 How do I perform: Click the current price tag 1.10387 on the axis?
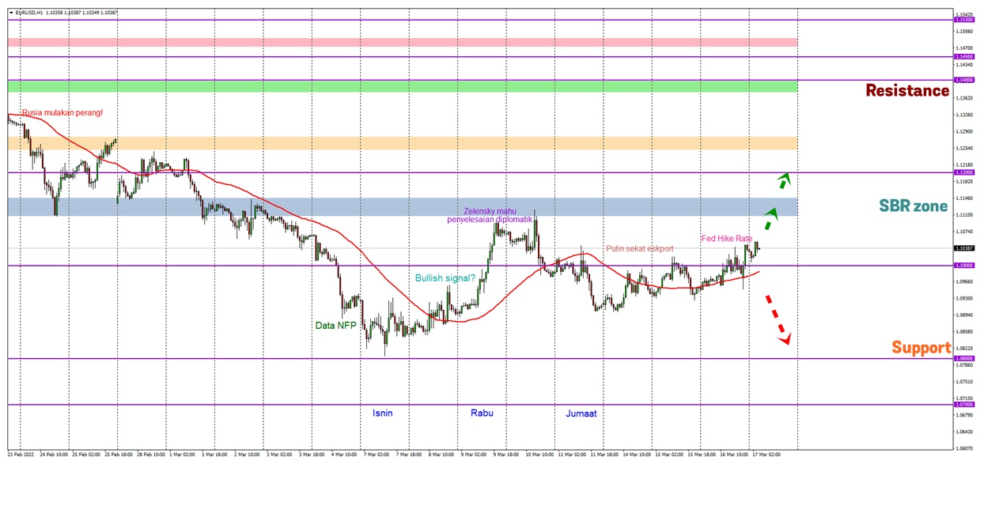click(964, 248)
